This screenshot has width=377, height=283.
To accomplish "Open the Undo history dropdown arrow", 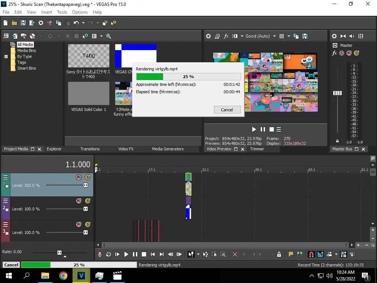I will click(x=83, y=23).
